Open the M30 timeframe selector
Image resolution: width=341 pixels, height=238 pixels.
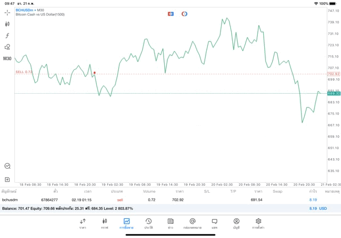[x=7, y=59]
